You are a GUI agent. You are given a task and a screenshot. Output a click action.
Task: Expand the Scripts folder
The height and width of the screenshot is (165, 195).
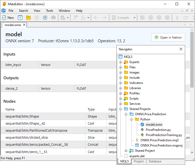click(x=120, y=99)
